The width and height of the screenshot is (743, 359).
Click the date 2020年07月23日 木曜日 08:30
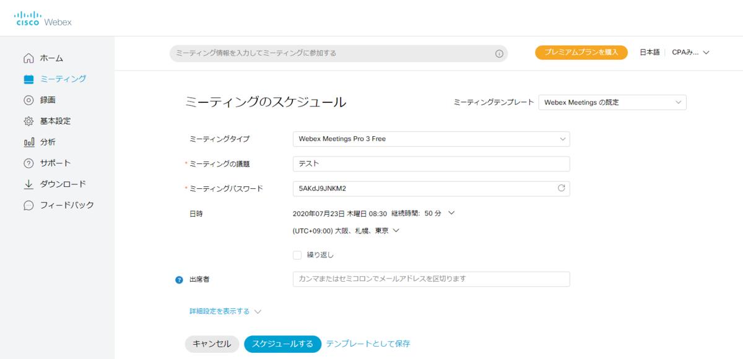click(x=340, y=214)
